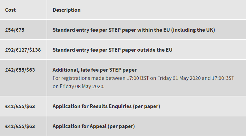This screenshot has height=136, width=246.
Task: Select the £92/€127/$138 cost cell
Action: (x=23, y=50)
